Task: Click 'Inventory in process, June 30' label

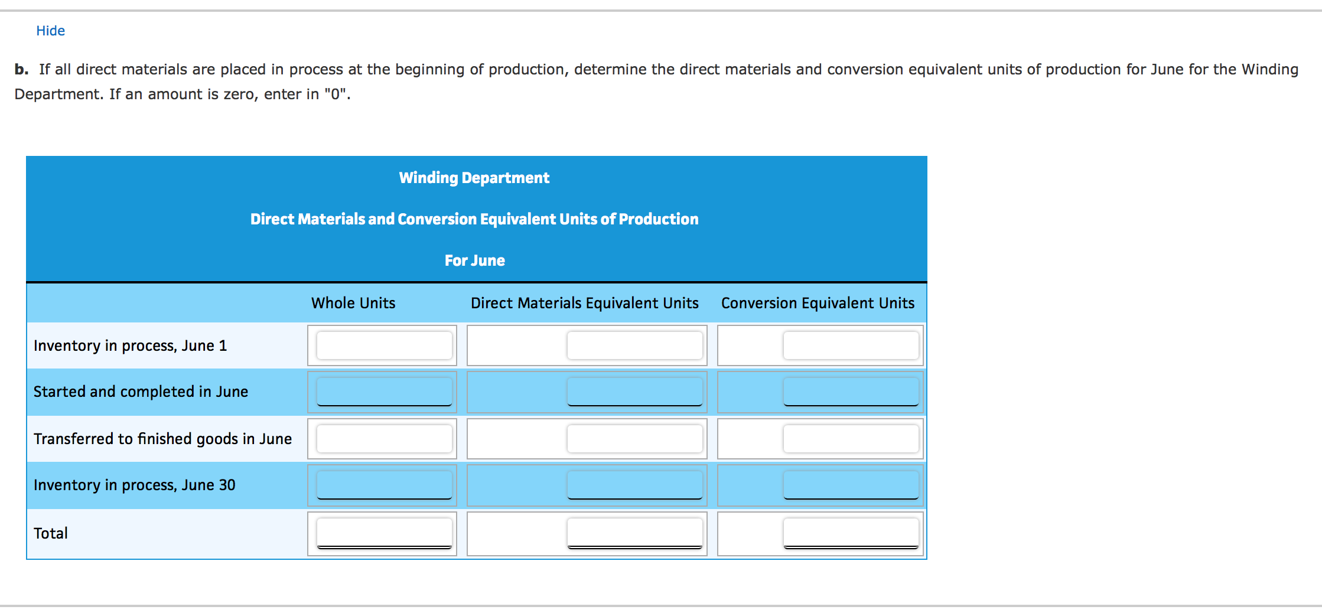Action: click(x=134, y=485)
